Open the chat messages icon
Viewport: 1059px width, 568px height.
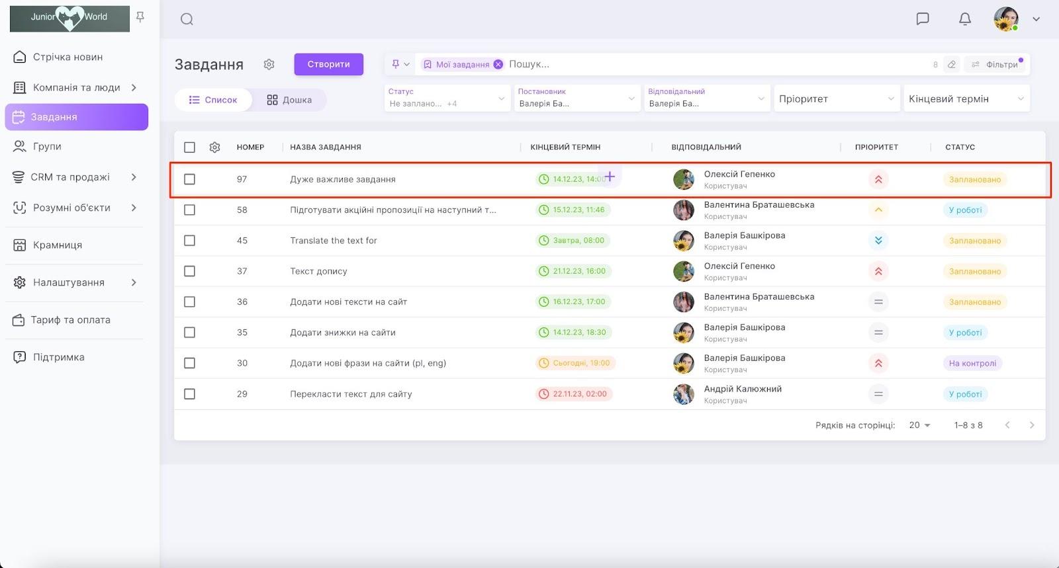922,19
